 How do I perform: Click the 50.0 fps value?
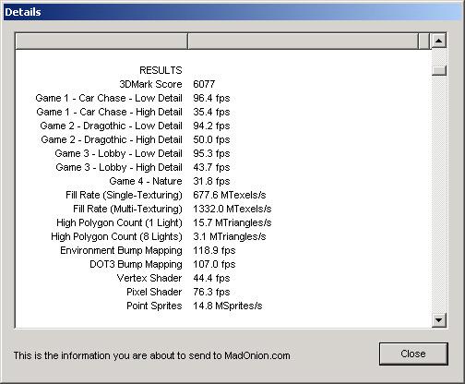[211, 139]
